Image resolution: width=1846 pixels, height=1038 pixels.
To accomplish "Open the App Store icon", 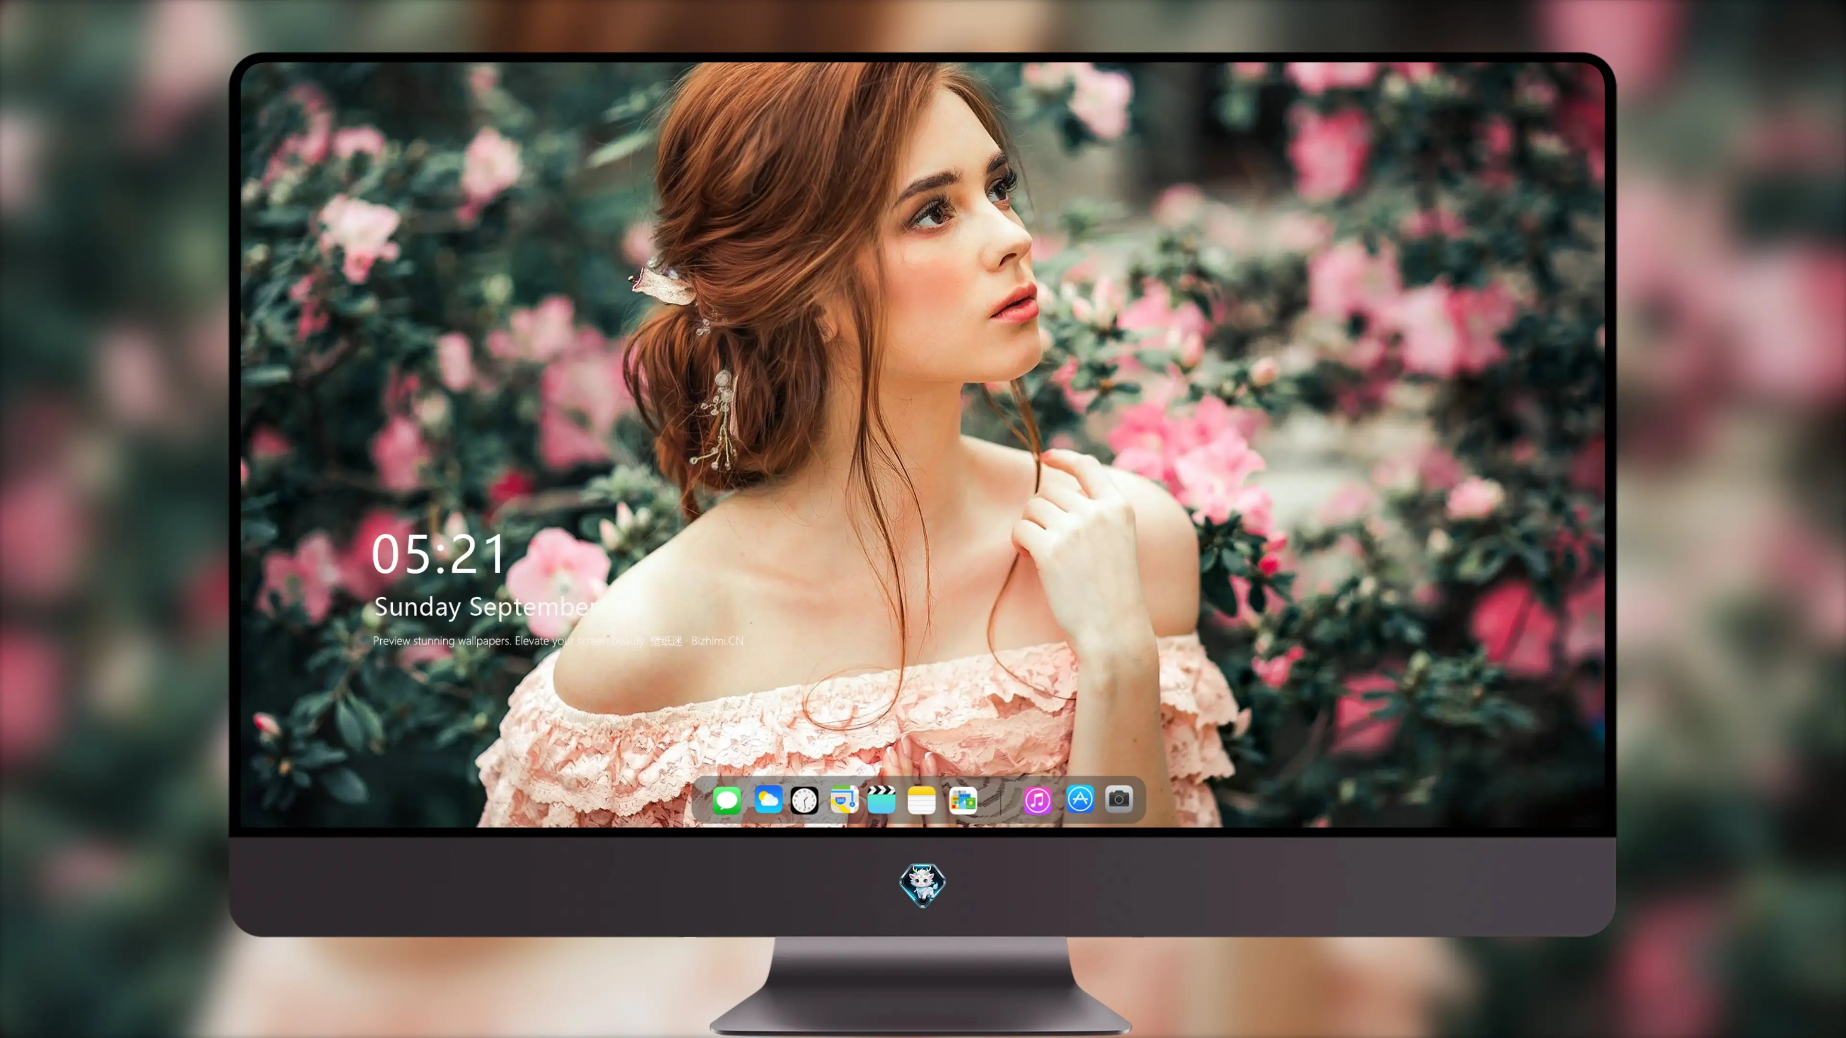I will (1080, 800).
